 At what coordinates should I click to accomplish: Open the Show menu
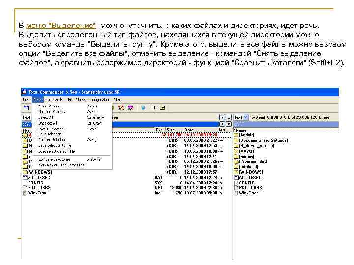pos(80,99)
